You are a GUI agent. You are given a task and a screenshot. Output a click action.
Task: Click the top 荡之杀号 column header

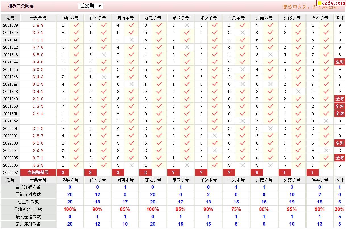[153, 18]
